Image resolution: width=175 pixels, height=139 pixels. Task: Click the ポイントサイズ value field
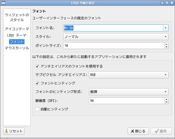[114, 46]
